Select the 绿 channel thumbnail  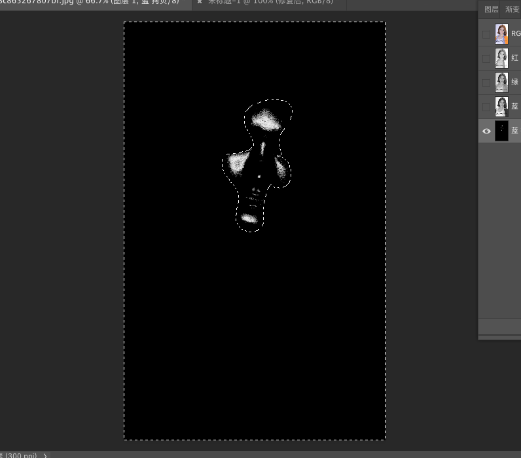501,82
